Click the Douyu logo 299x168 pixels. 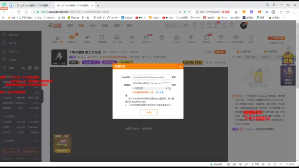click(x=55, y=25)
